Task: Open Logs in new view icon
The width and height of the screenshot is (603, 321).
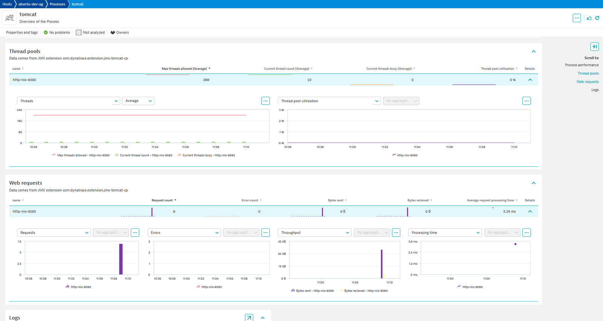Action: pos(249,318)
